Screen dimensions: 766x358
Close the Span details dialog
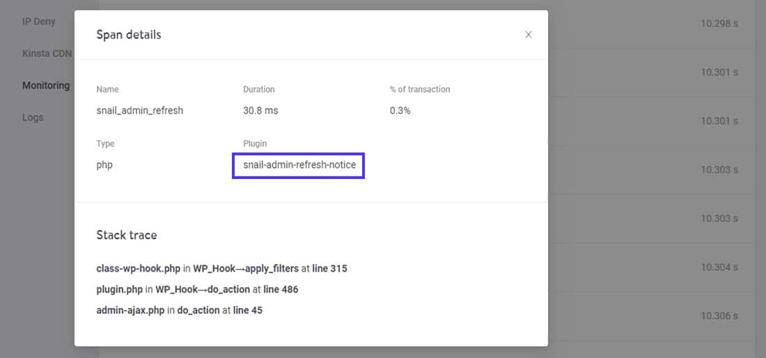529,35
